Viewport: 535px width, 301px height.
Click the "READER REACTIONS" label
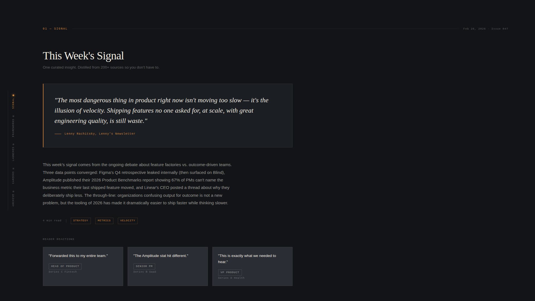click(59, 239)
